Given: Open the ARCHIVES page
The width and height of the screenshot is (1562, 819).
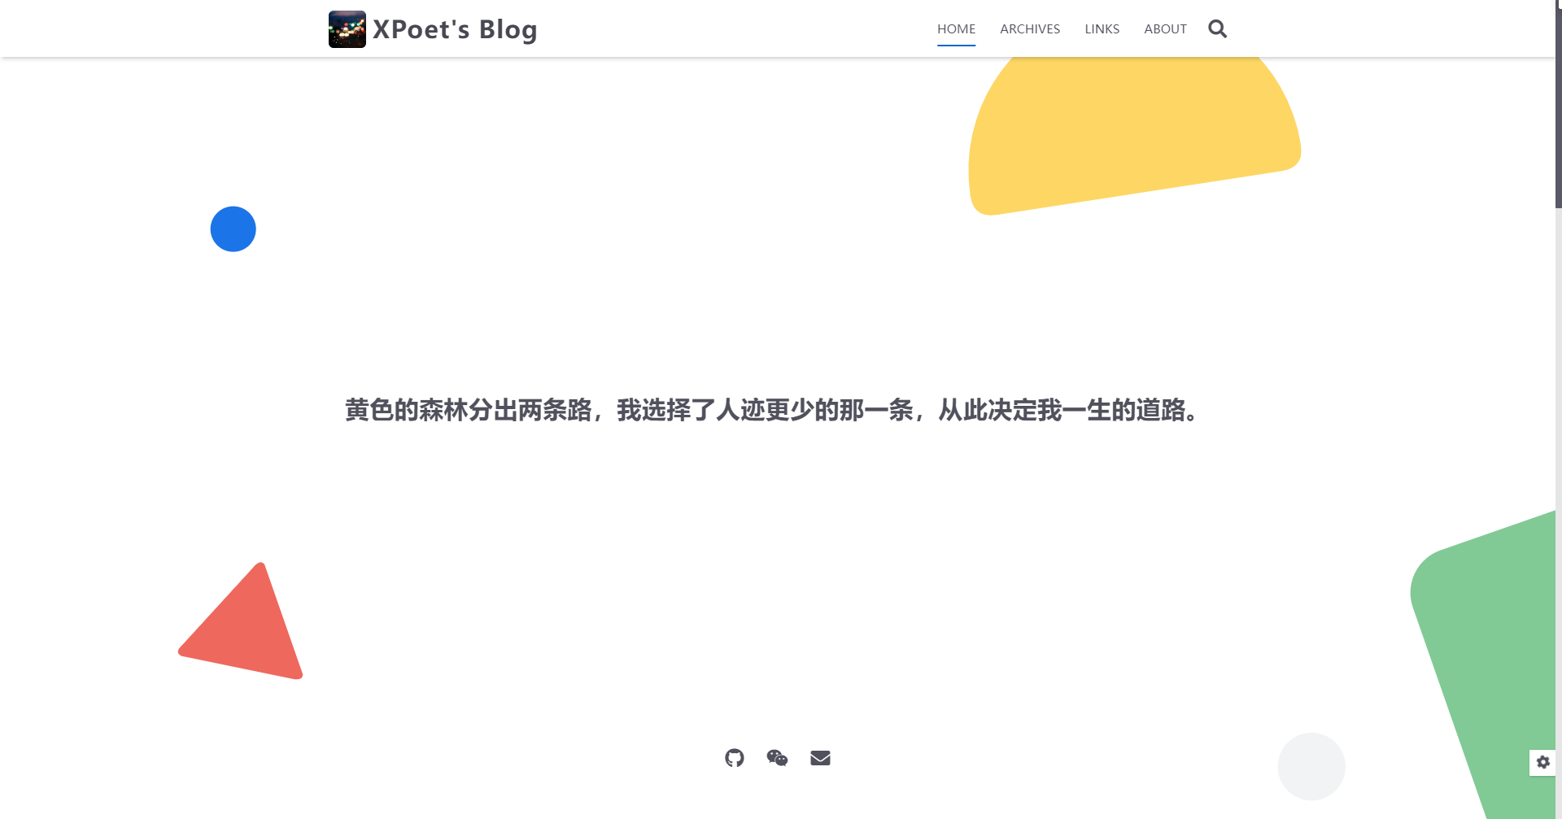Looking at the screenshot, I should pos(1029,28).
